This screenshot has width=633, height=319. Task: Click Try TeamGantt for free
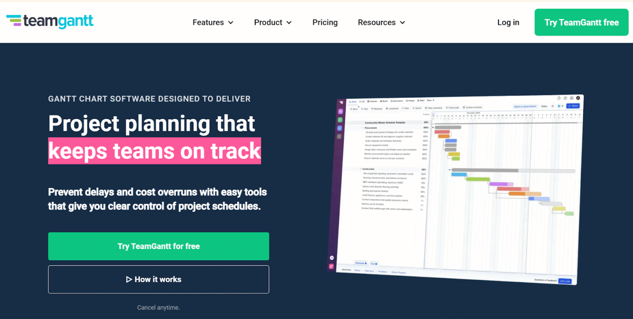pos(159,246)
